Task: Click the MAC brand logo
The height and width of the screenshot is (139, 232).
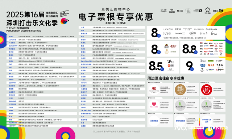Action: coord(180,34)
